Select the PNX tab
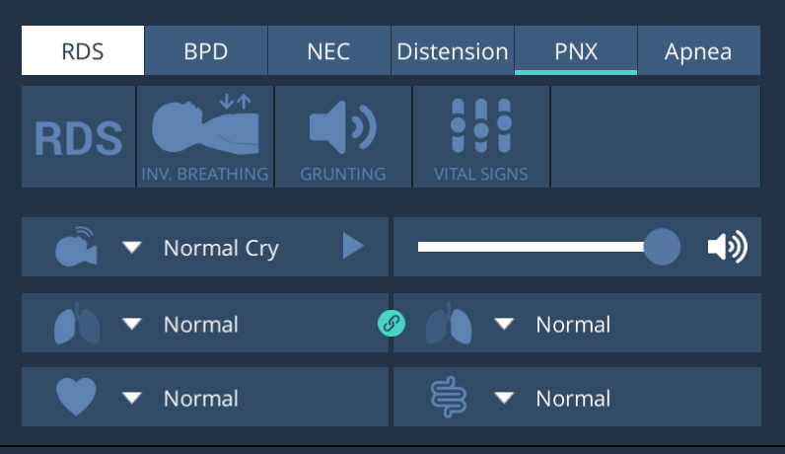Image resolution: width=785 pixels, height=454 pixels. [x=576, y=51]
